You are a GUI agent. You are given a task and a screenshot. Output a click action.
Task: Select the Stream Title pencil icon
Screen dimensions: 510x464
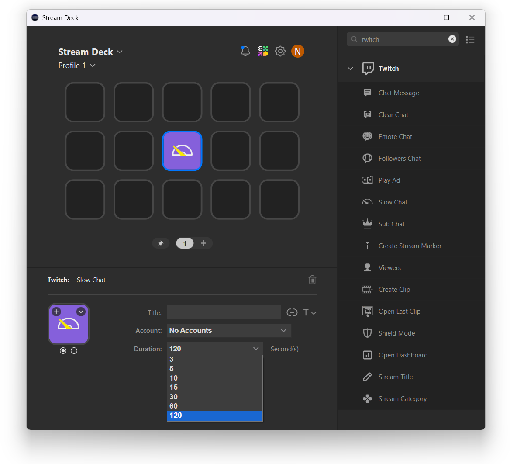pyautogui.click(x=367, y=377)
